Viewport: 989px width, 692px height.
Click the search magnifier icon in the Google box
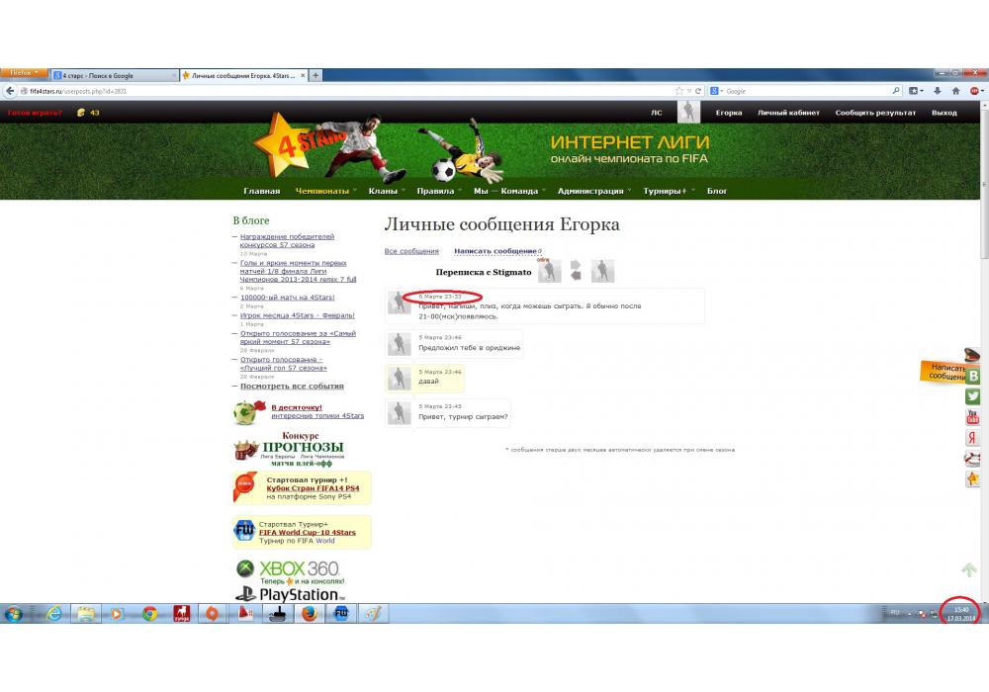[896, 91]
